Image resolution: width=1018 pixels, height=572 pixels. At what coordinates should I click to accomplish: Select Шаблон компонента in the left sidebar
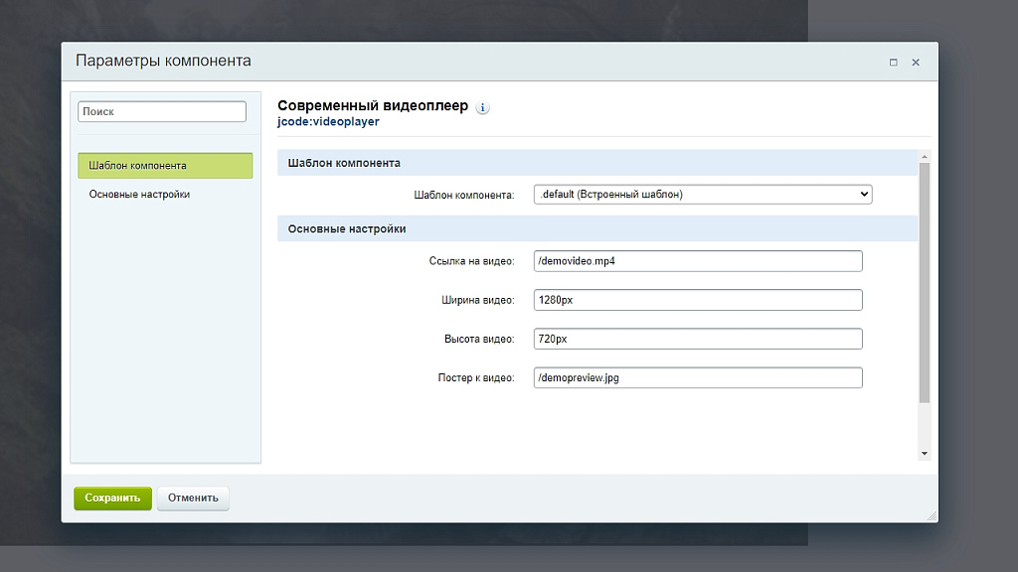click(165, 166)
